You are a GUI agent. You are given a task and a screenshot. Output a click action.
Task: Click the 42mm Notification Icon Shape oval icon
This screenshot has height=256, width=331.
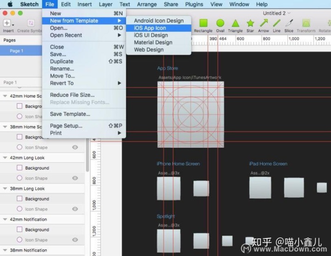point(19,239)
